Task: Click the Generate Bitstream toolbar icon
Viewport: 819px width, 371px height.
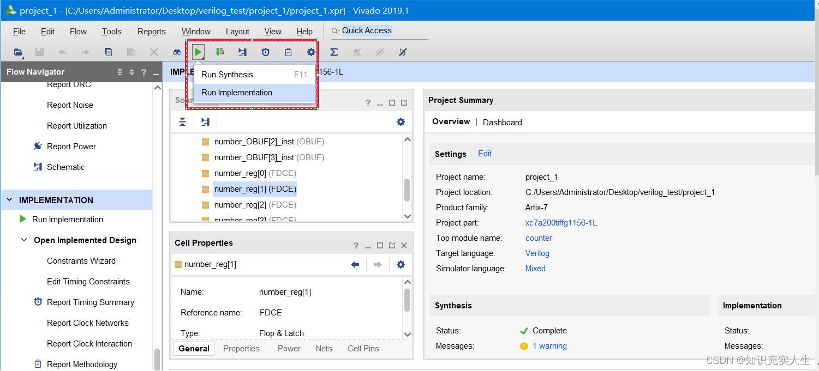Action: 219,52
